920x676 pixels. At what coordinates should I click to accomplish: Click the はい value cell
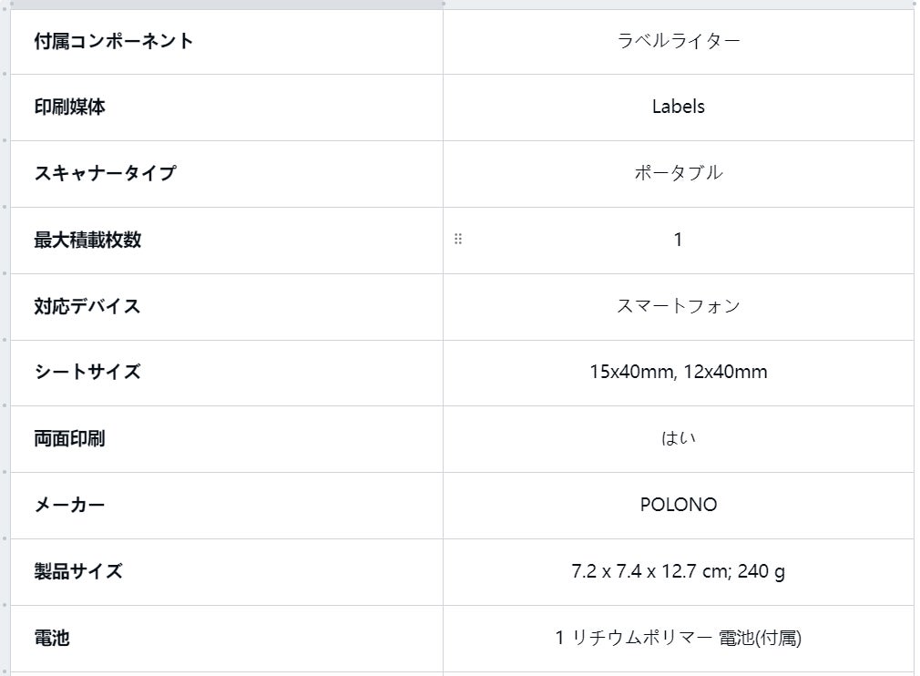[x=679, y=438]
